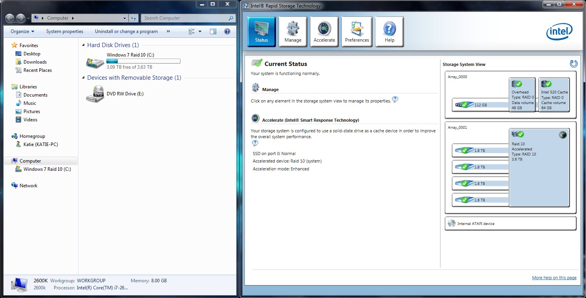Open help below the Accelerate description
The height and width of the screenshot is (298, 586).
pyautogui.click(x=255, y=143)
